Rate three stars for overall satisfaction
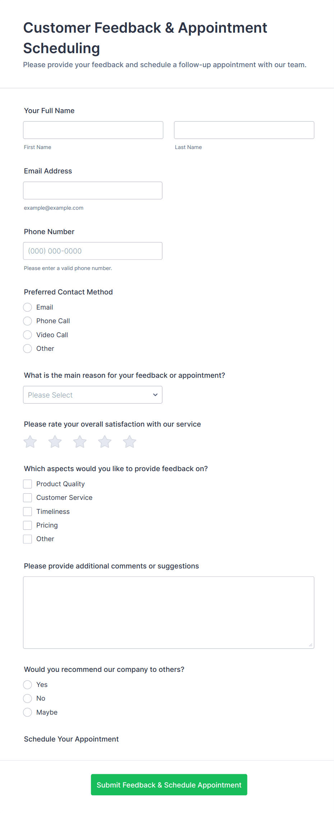The width and height of the screenshot is (334, 813). click(x=80, y=442)
